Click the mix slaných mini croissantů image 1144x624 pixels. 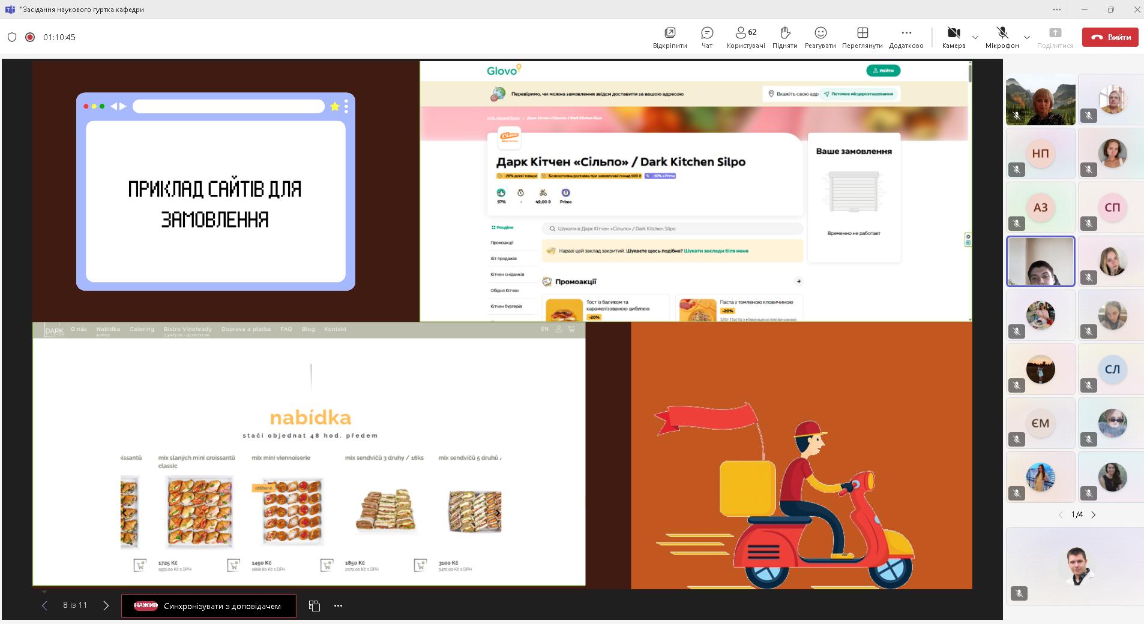(x=199, y=511)
